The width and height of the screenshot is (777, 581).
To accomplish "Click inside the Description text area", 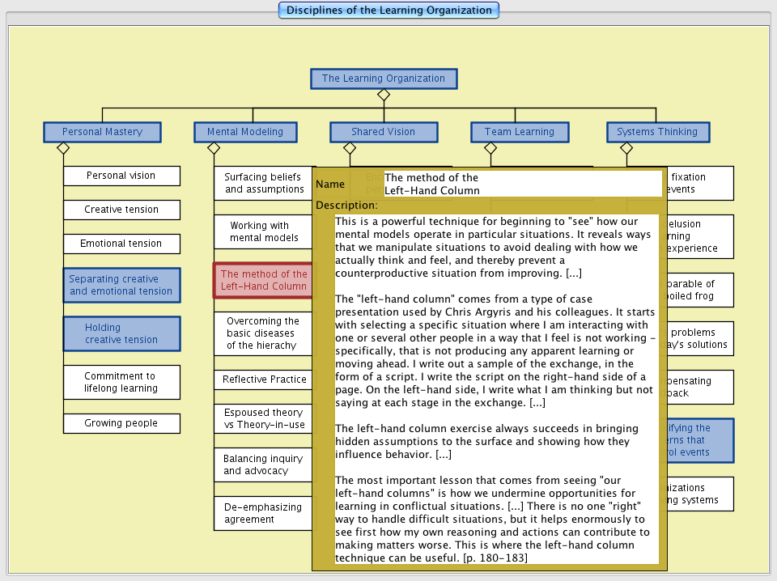I will click(495, 388).
